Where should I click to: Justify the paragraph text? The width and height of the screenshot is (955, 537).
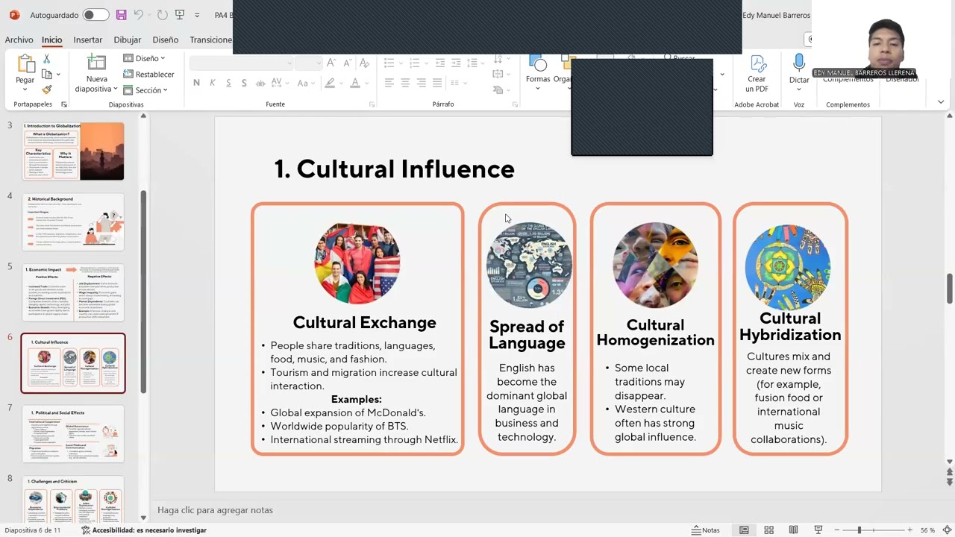(438, 83)
